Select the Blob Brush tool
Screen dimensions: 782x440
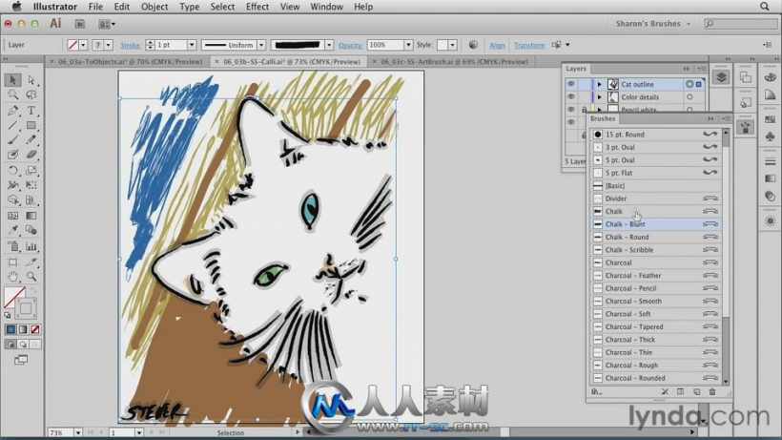13,156
